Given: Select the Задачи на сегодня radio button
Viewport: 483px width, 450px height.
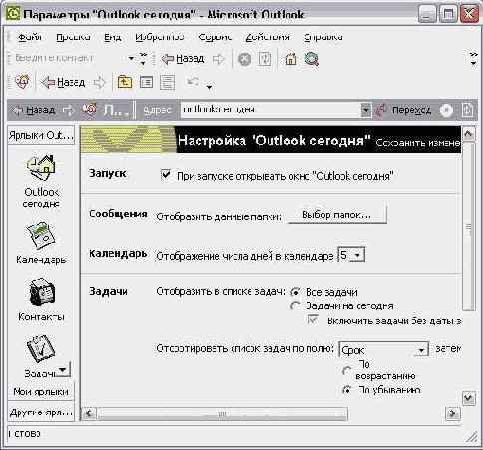Looking at the screenshot, I should click(x=295, y=306).
